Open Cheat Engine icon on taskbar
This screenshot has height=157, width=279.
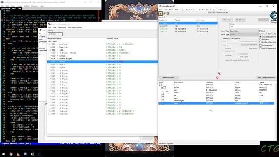click(39, 154)
